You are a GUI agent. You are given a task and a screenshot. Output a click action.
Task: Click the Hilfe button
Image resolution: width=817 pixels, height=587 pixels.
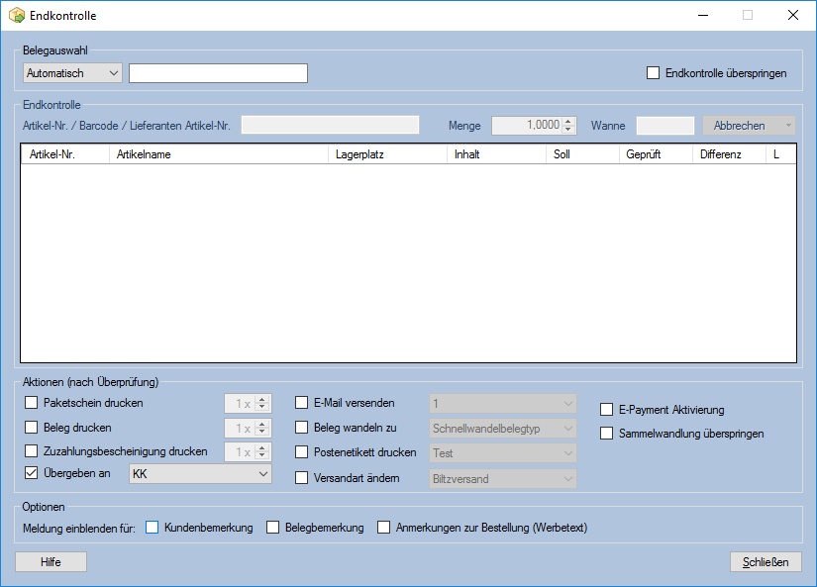[x=51, y=562]
